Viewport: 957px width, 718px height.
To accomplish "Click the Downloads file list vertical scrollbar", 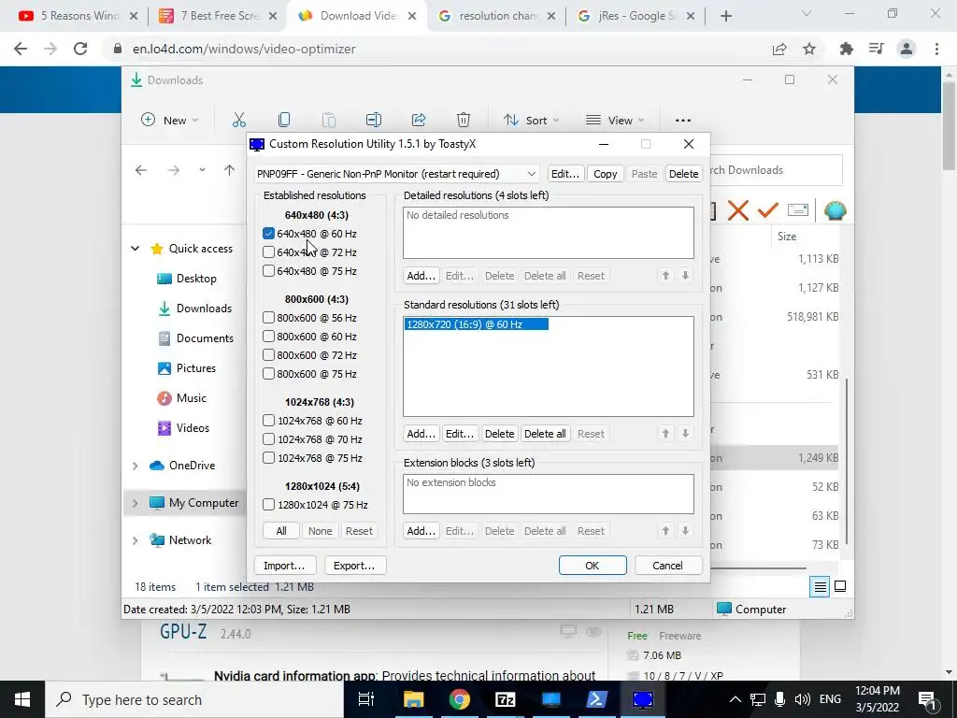I will tap(847, 461).
